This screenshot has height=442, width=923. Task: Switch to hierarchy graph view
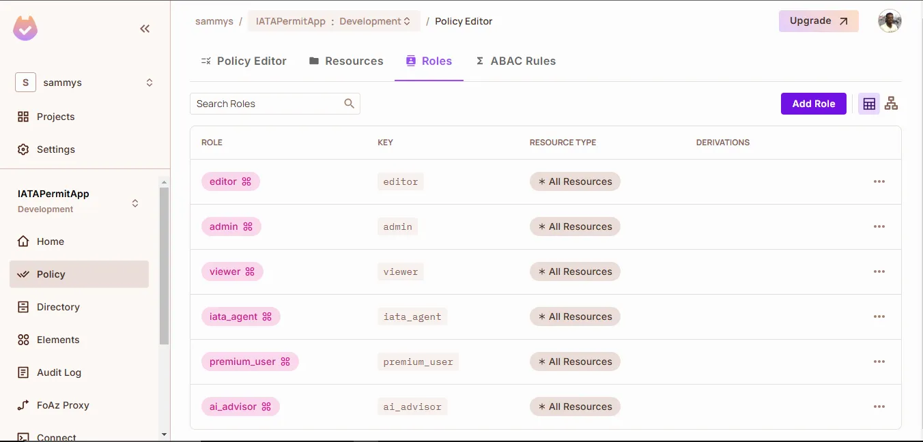click(x=891, y=104)
